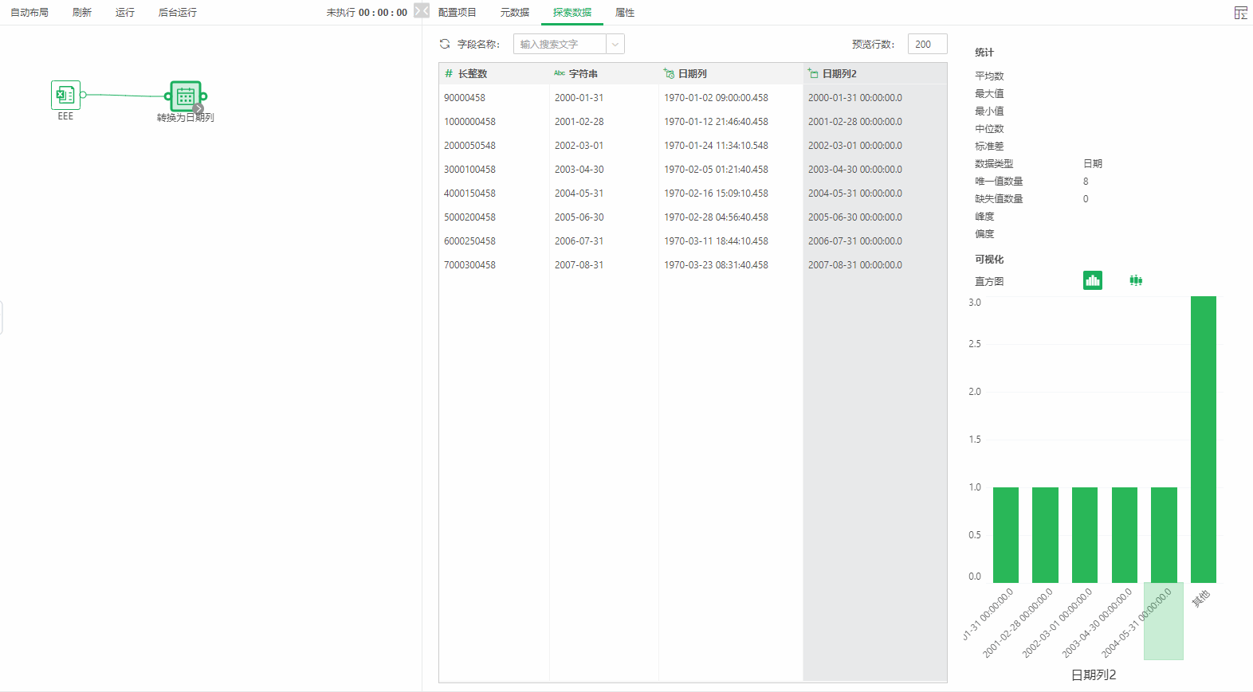The image size is (1253, 692).
Task: Switch to histogram chart view
Action: pyautogui.click(x=1092, y=280)
